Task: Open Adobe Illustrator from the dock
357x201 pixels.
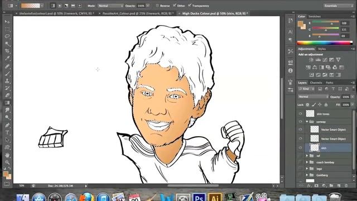Action: point(215,197)
